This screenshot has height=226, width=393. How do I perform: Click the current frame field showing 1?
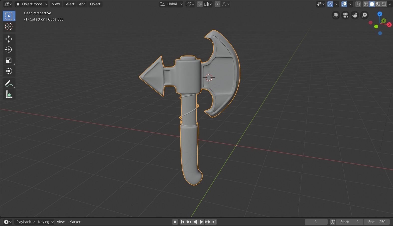(316, 222)
